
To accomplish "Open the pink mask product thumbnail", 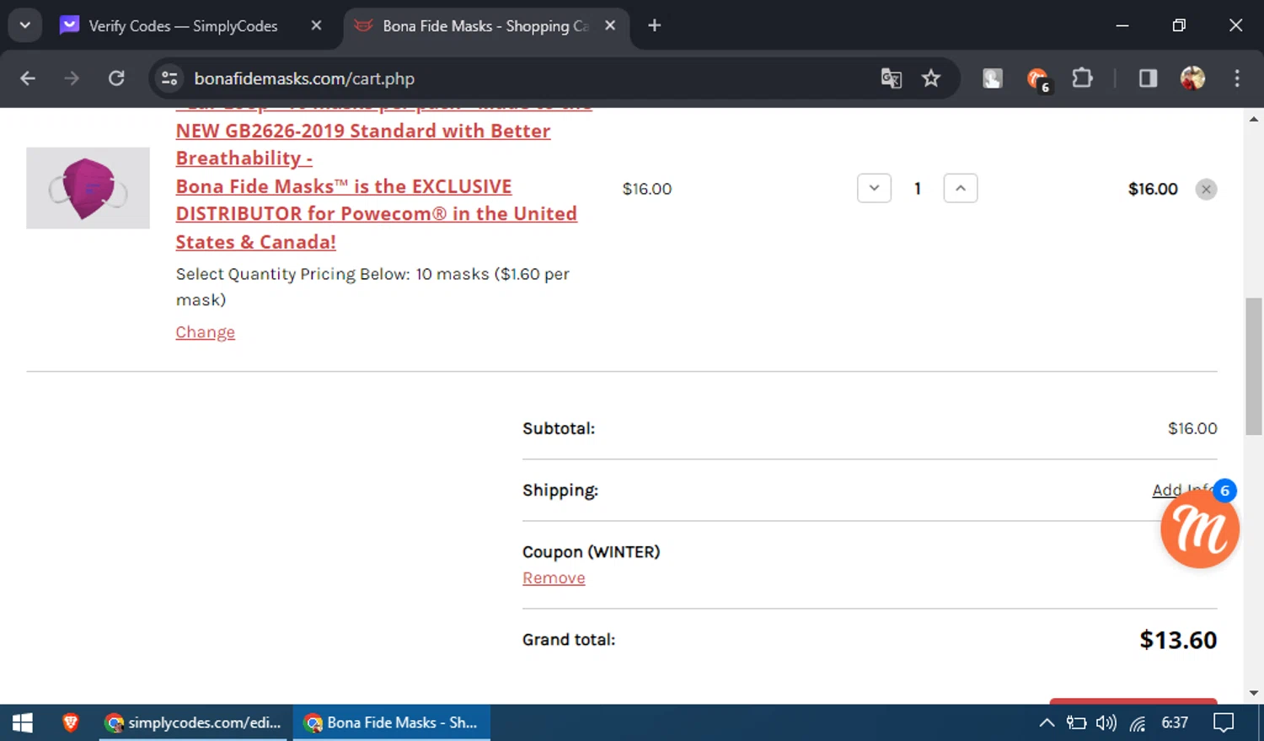I will (88, 188).
